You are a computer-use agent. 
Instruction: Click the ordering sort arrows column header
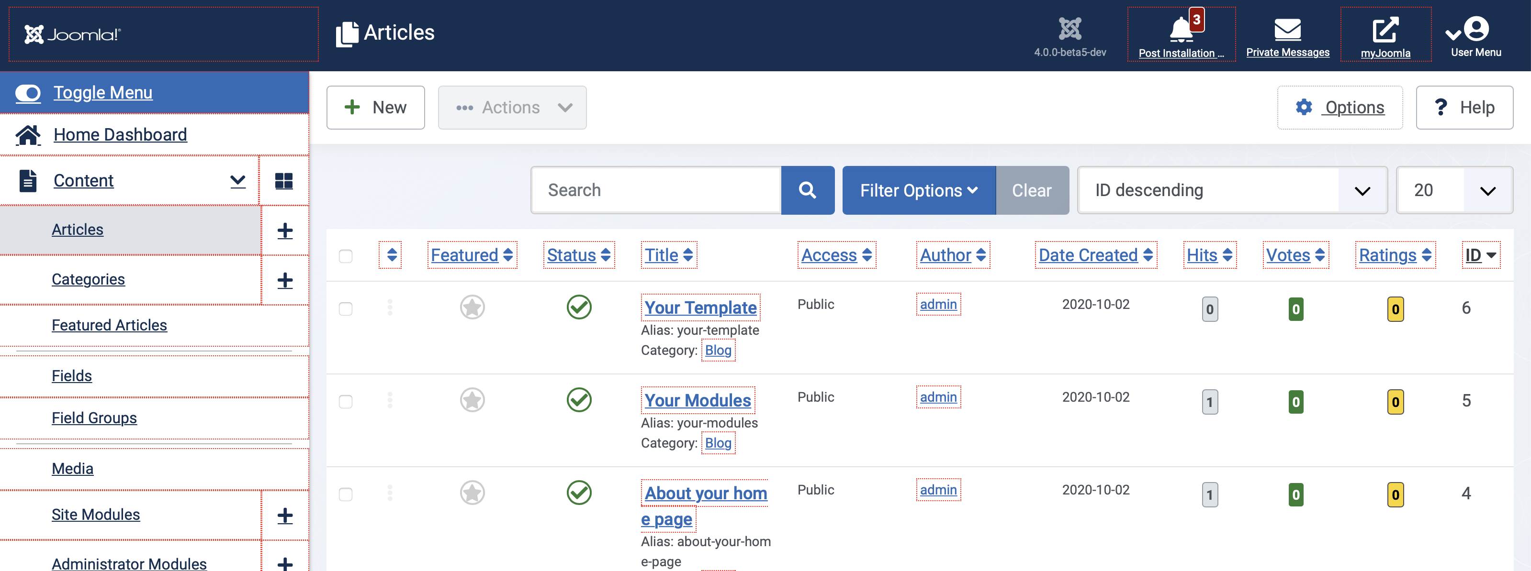391,255
